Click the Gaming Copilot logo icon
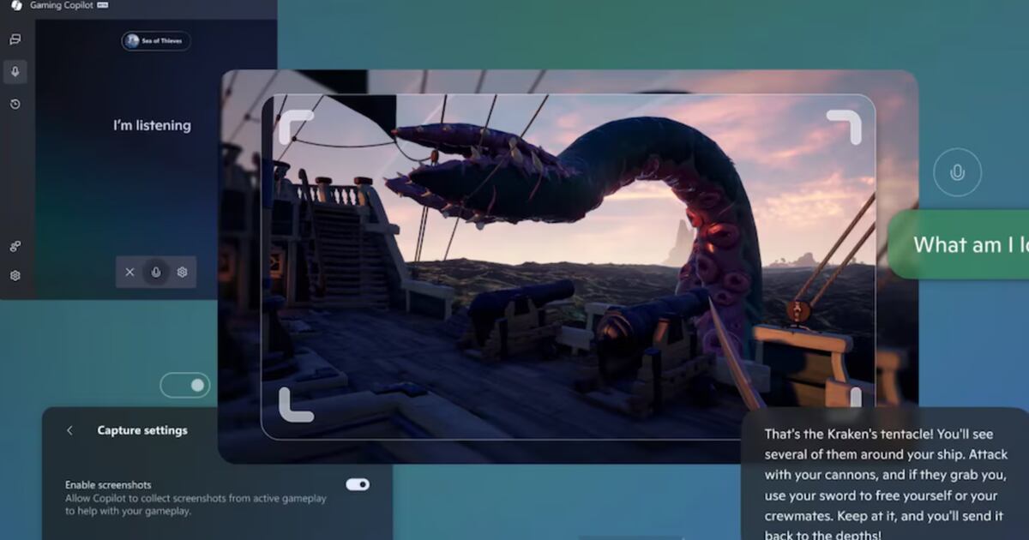Image resolution: width=1029 pixels, height=540 pixels. point(15,5)
